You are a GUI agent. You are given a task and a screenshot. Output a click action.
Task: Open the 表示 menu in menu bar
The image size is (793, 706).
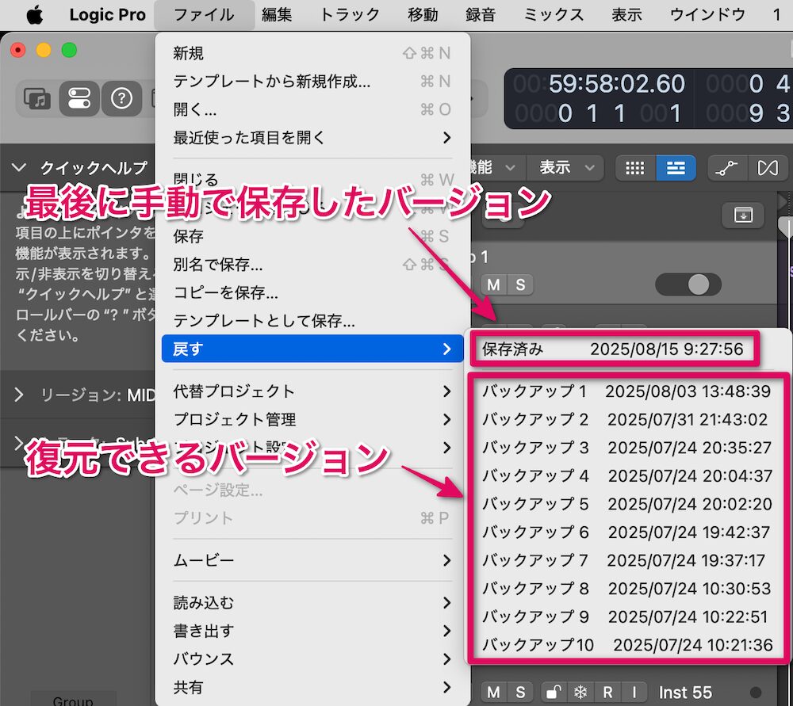(x=626, y=14)
